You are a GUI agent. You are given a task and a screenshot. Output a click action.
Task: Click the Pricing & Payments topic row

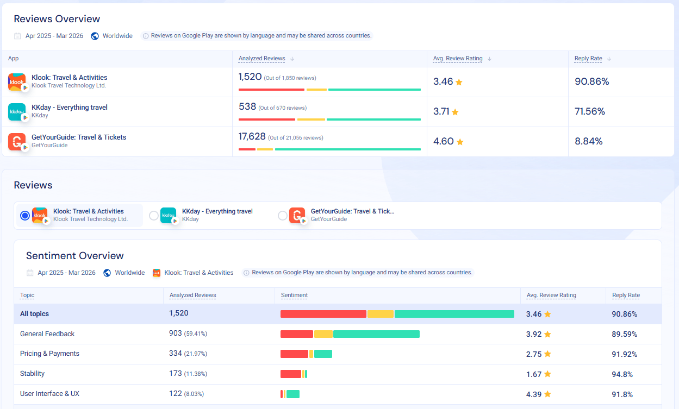pyautogui.click(x=338, y=354)
